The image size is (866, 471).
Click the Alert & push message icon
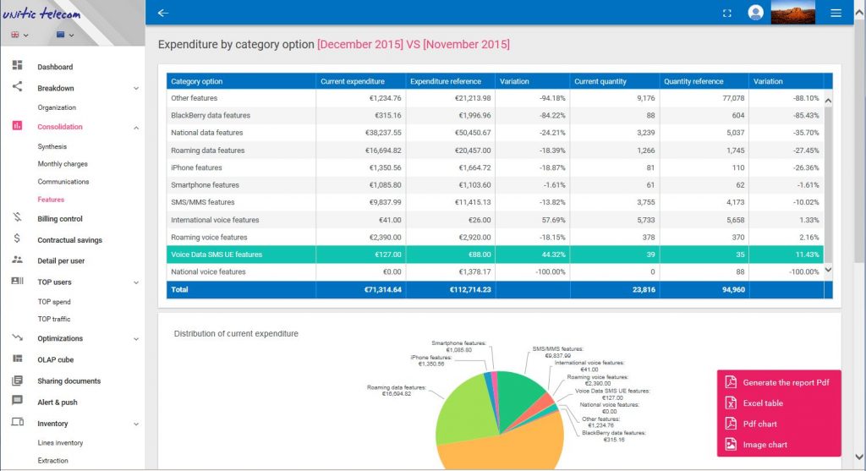coord(18,401)
